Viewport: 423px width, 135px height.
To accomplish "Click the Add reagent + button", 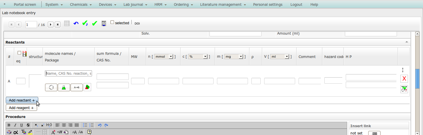I will click(21, 108).
